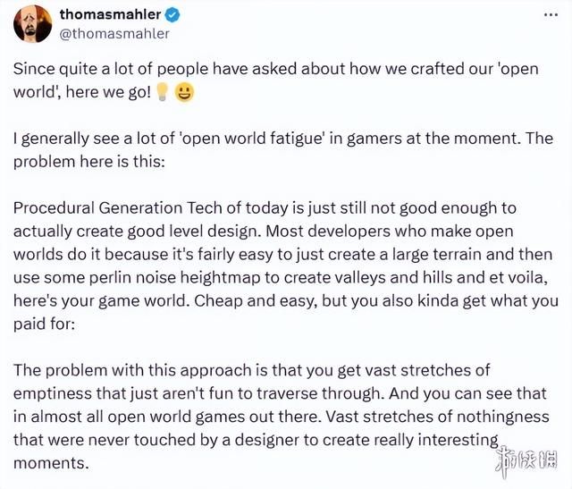Open the @thomasmahler handle link
The height and width of the screenshot is (489, 572).
pos(113,34)
